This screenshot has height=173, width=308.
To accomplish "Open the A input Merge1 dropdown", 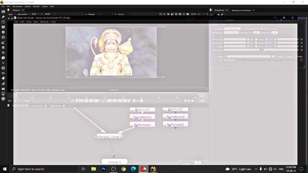I will pos(93,14).
